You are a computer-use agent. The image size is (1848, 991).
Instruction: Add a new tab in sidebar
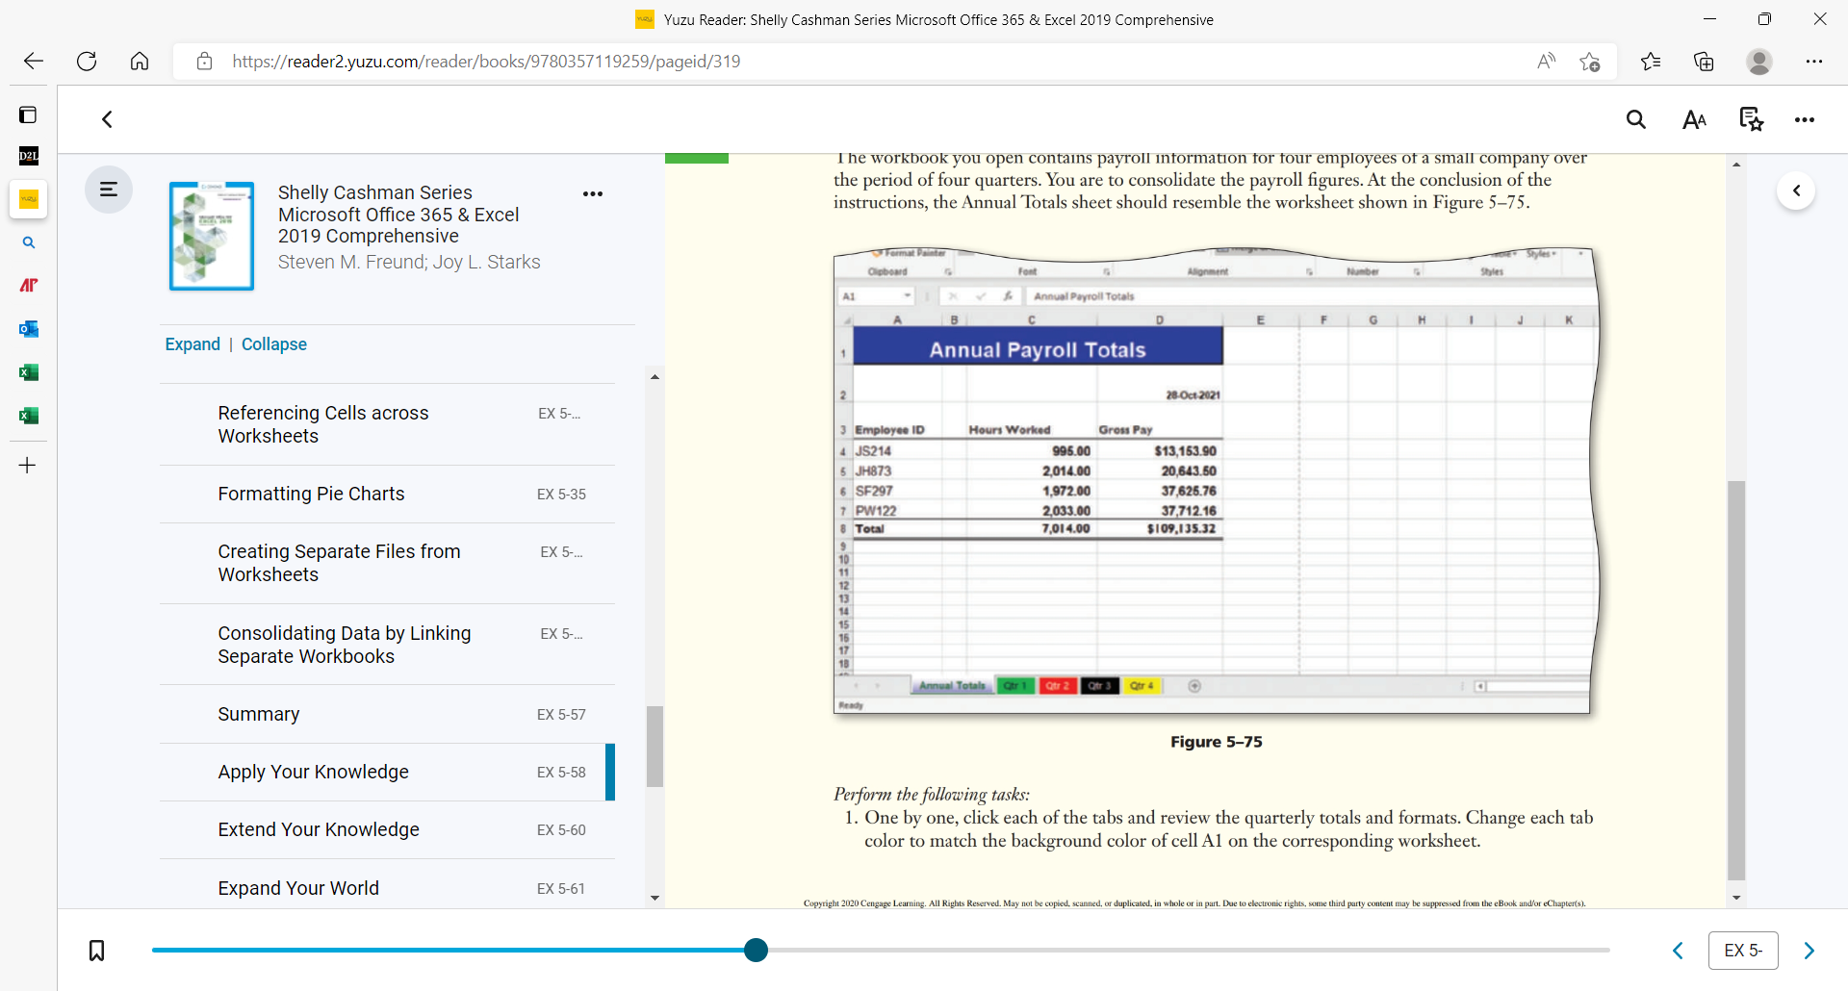(x=28, y=466)
